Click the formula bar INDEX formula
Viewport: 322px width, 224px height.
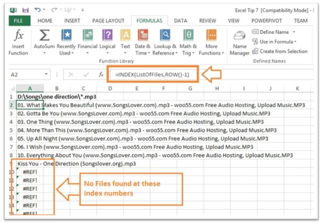(152, 74)
